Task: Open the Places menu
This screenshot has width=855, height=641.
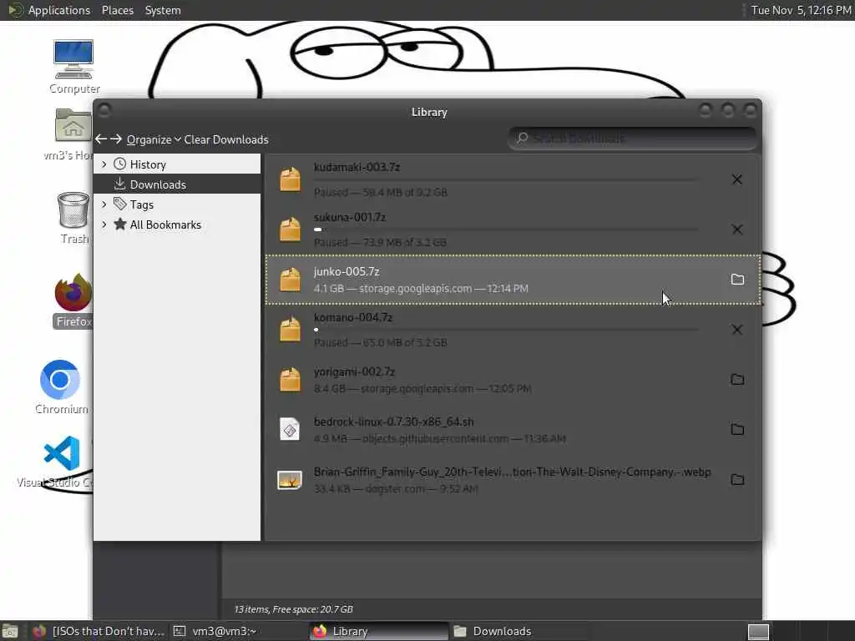Action: pyautogui.click(x=117, y=10)
